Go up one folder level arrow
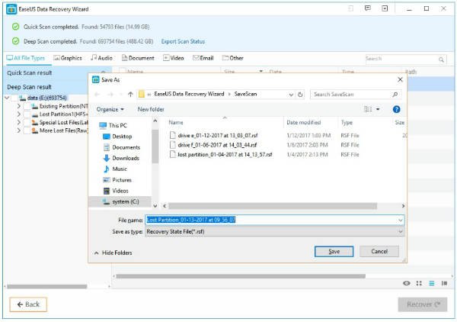Image resolution: width=457 pixels, height=322 pixels. (x=130, y=95)
